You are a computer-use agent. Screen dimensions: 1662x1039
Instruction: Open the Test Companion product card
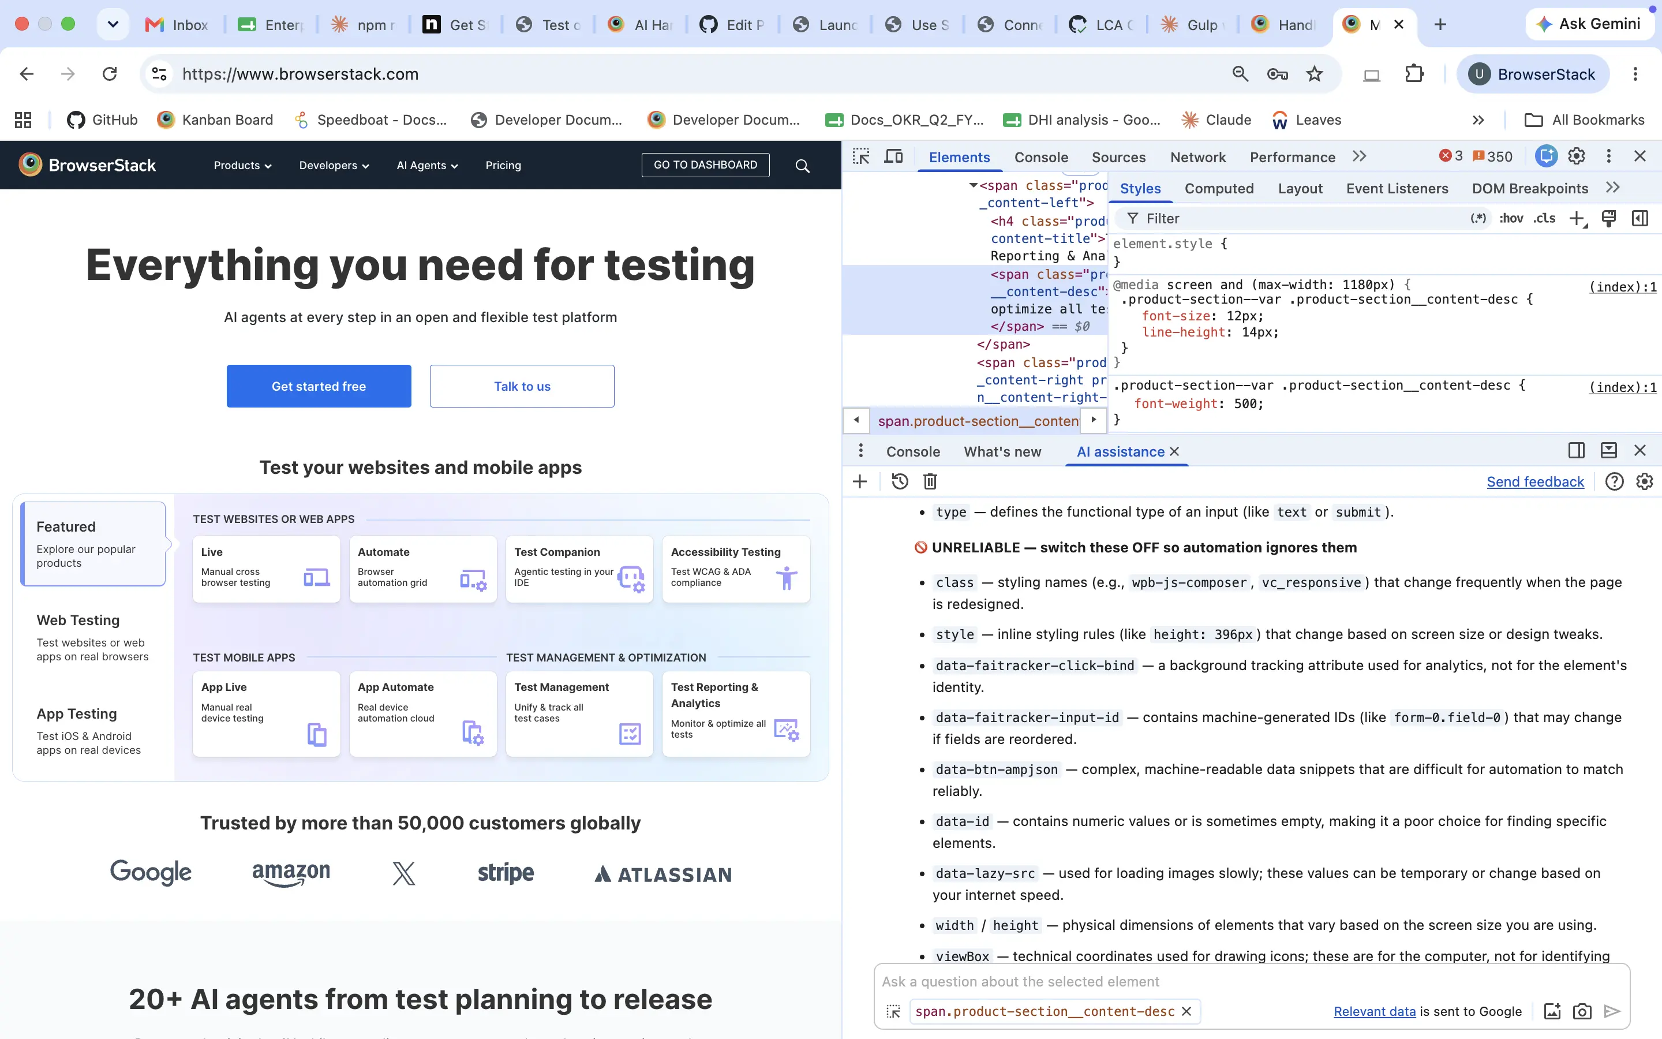[x=579, y=569]
